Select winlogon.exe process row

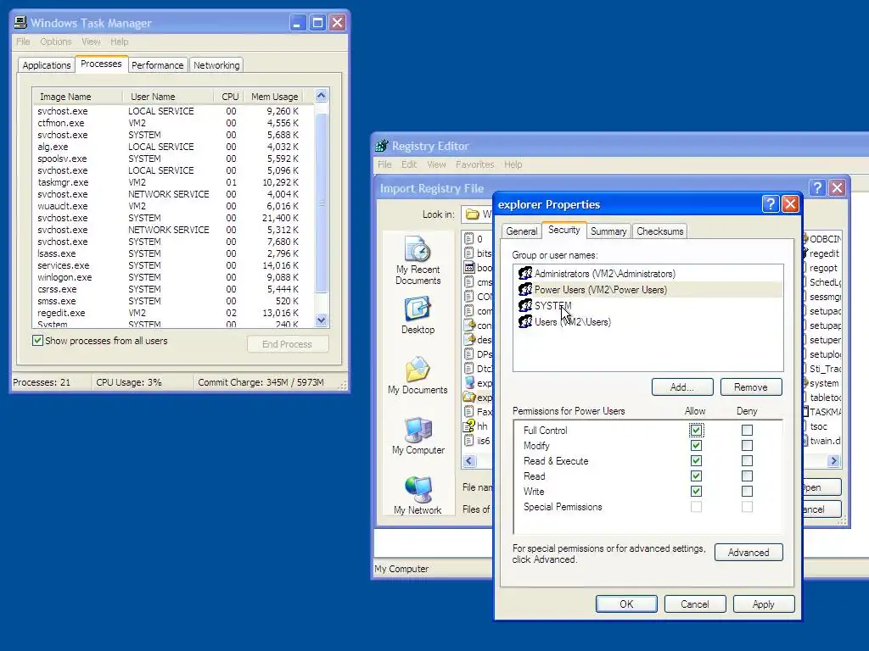(x=173, y=277)
